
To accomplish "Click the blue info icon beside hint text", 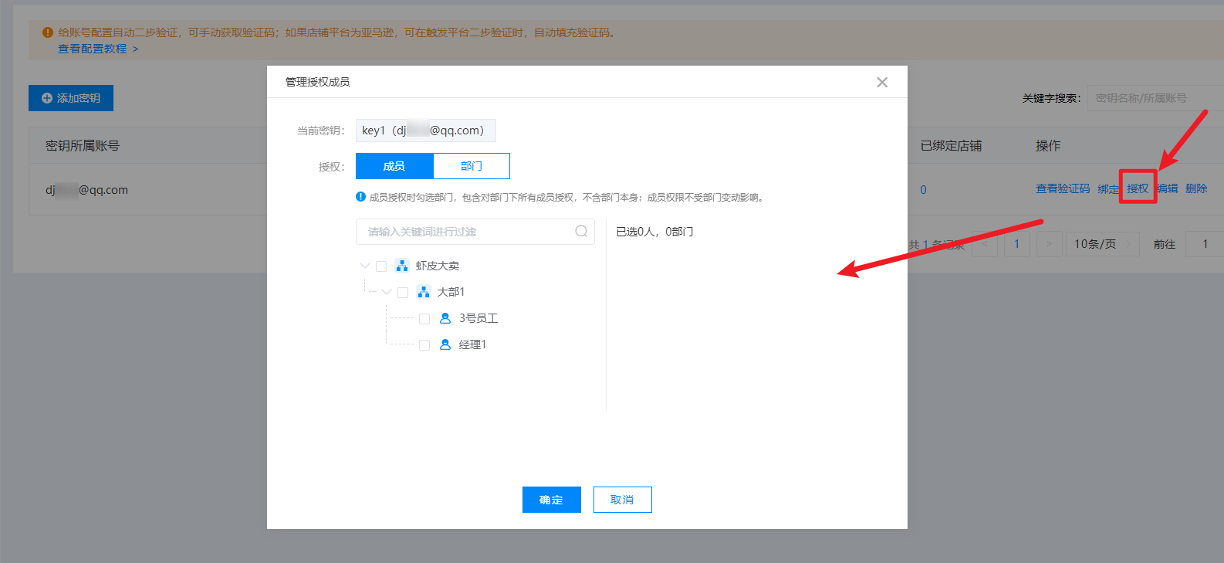I will click(x=360, y=197).
